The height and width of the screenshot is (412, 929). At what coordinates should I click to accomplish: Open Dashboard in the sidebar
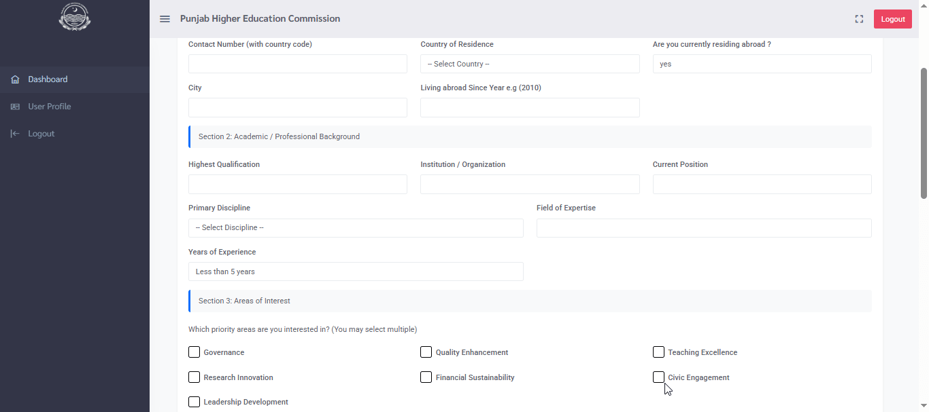[x=75, y=79]
